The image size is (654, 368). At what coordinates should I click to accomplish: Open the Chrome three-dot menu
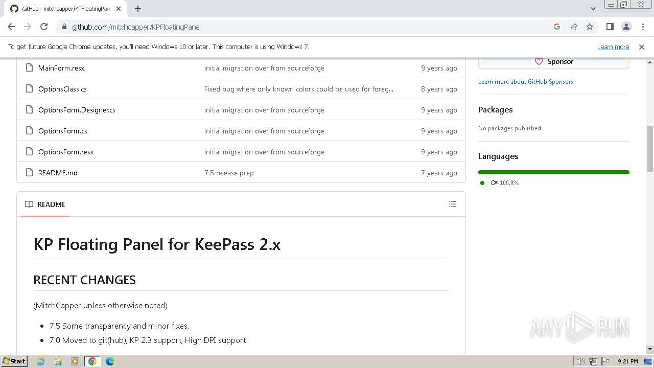(x=643, y=27)
